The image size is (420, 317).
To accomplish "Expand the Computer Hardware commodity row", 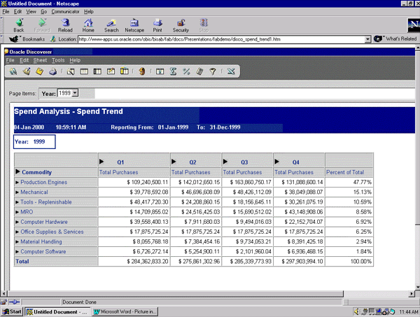I will pos(17,222).
